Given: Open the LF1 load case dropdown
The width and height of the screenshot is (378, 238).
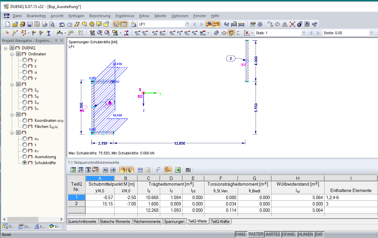Looking at the screenshot, I should 187,24.
